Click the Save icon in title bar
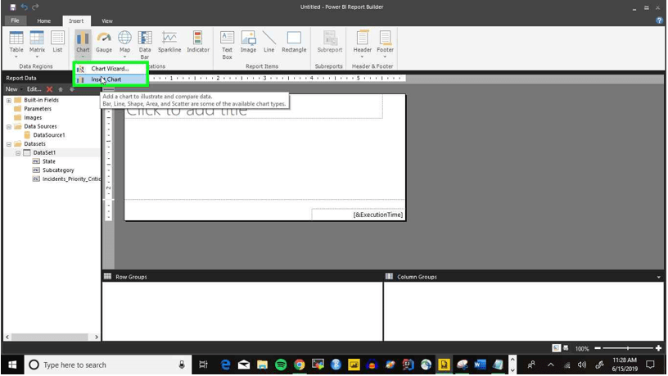This screenshot has height=376, width=668. coord(13,7)
